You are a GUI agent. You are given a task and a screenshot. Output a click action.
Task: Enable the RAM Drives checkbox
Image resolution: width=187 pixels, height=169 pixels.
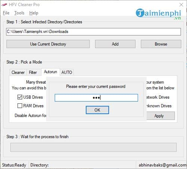[20, 106]
